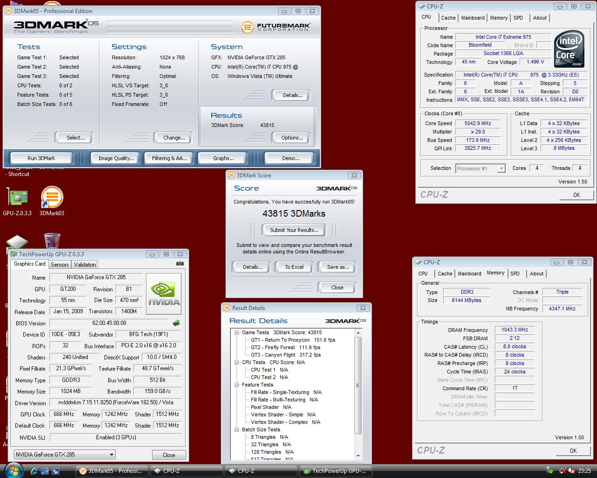Click Close in the 3DMark Score dialog

click(x=337, y=288)
